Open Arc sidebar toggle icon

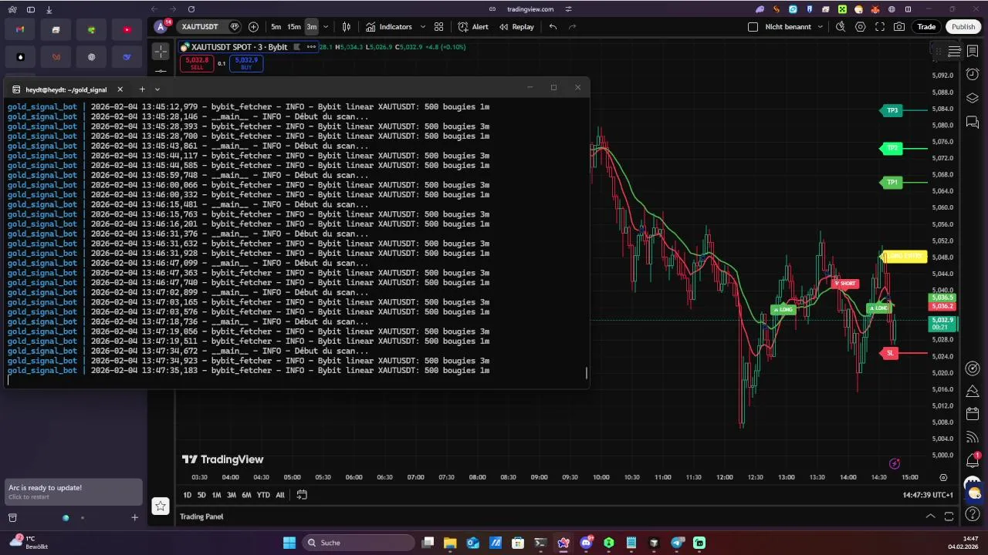(x=31, y=9)
